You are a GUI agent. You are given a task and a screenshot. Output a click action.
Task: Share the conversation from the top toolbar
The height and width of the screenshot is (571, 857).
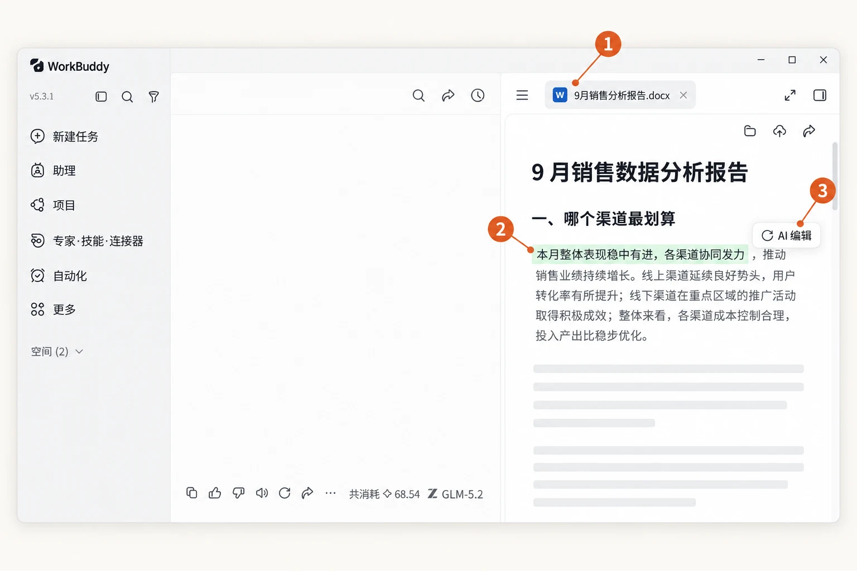448,95
